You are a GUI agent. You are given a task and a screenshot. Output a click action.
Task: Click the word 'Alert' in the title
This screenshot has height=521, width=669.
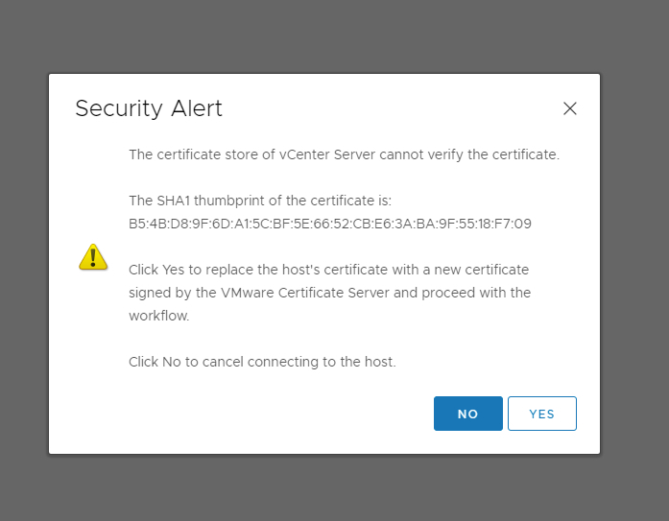click(196, 108)
